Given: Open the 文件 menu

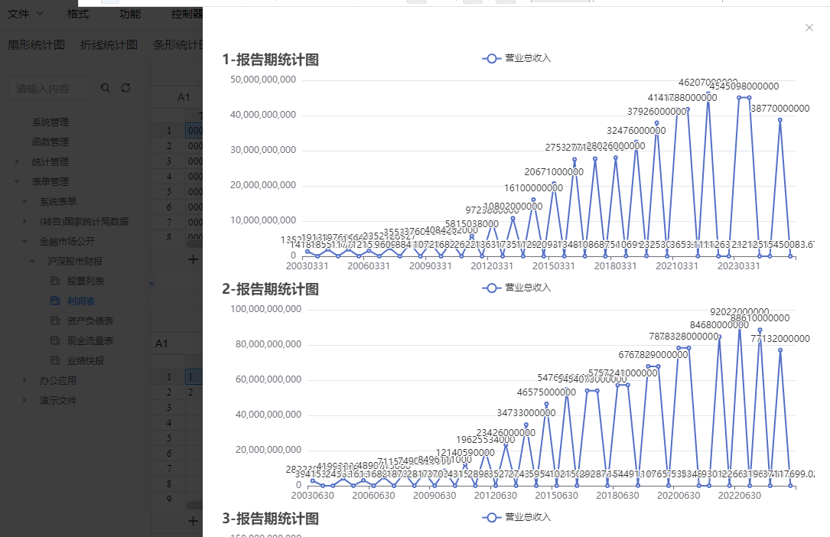Looking at the screenshot, I should click(25, 14).
